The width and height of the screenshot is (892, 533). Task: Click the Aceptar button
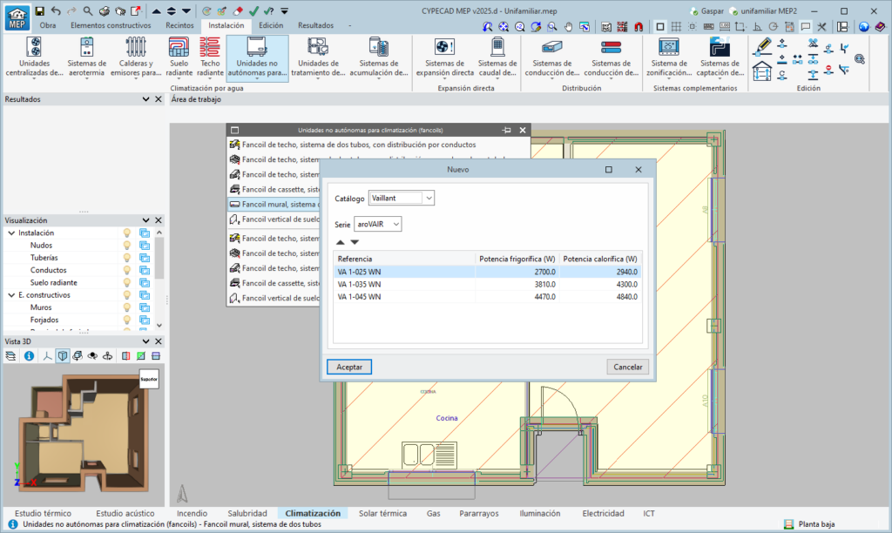tap(349, 367)
